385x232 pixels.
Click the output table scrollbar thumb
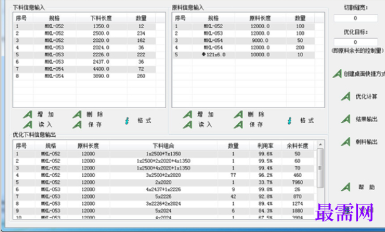pos(320,168)
